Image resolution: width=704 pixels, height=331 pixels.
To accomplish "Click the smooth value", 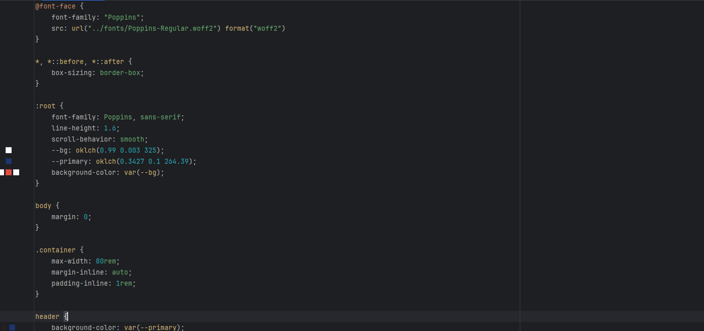I will (x=132, y=139).
